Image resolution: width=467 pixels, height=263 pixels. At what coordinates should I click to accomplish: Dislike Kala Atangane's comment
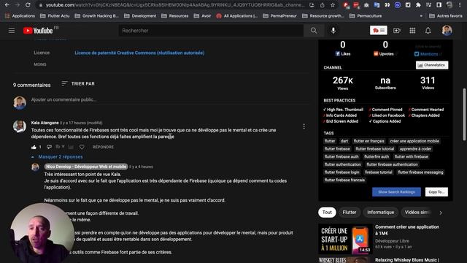tap(49, 147)
